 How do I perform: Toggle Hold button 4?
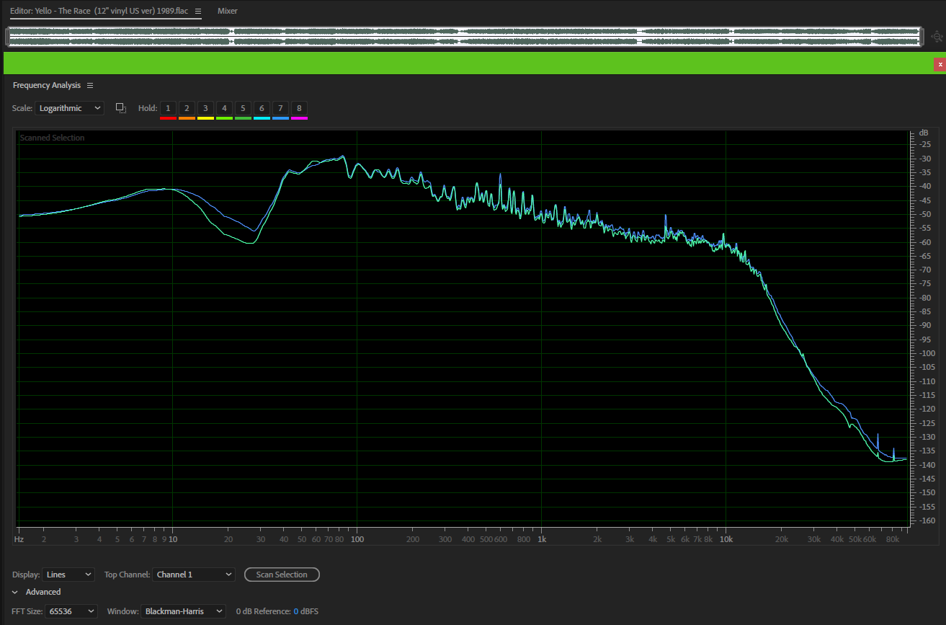(224, 108)
